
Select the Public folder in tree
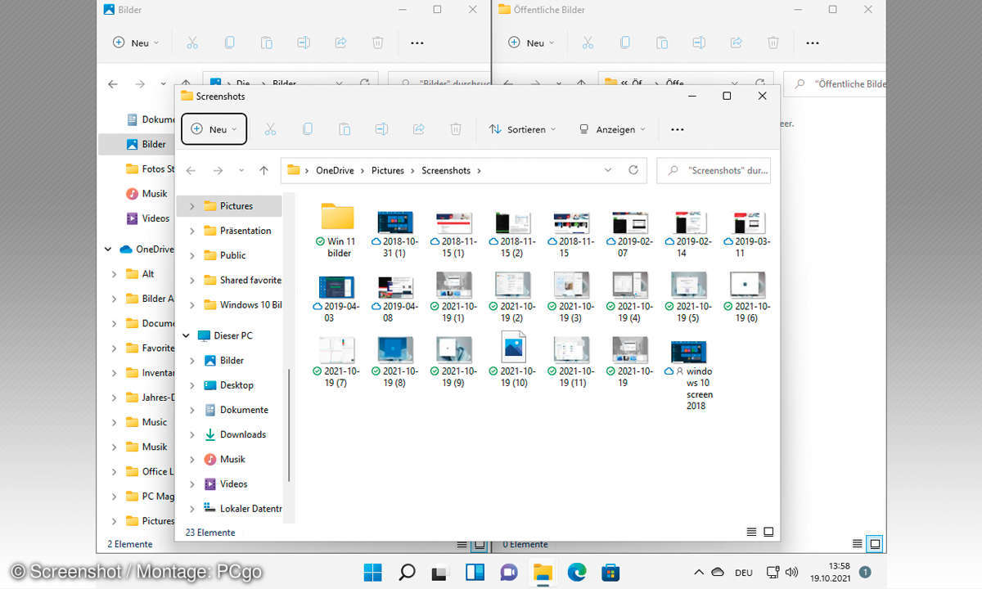point(233,255)
